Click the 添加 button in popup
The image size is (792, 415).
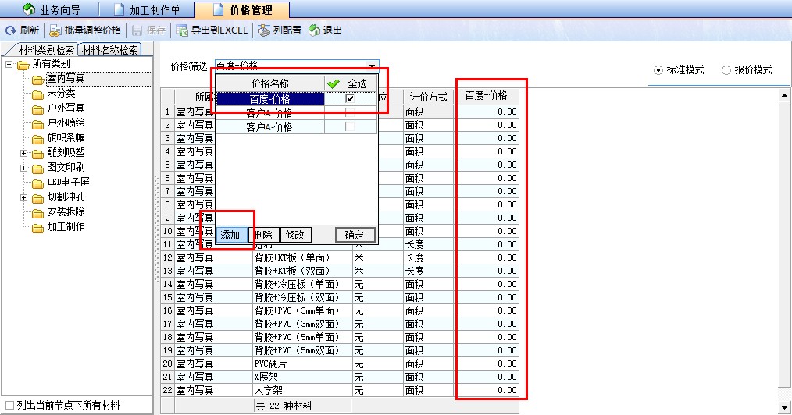(x=230, y=235)
